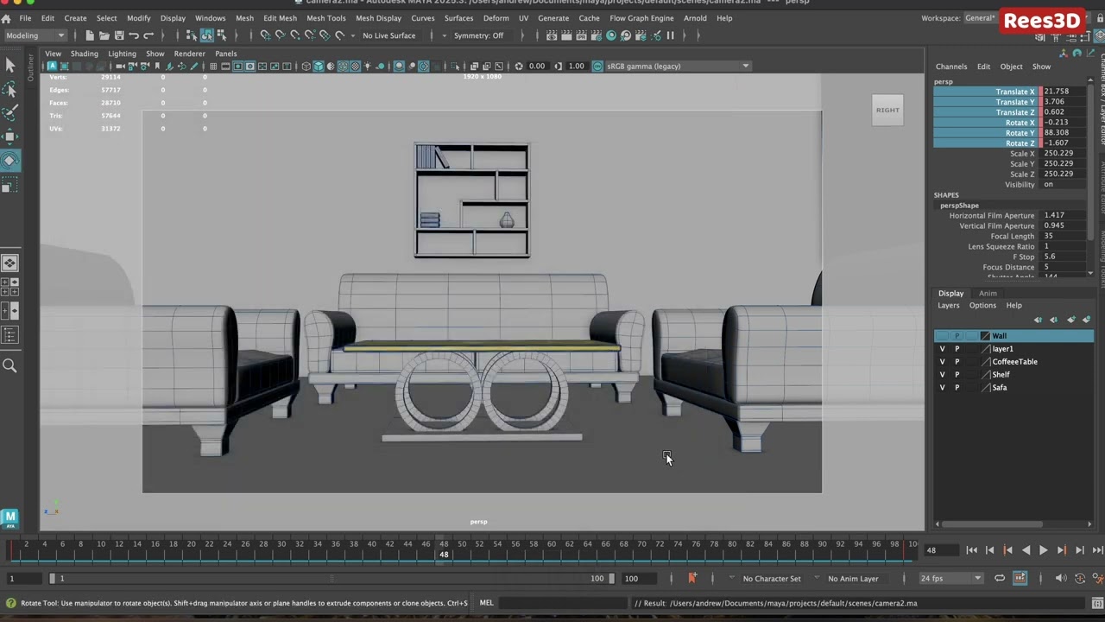Click the Wall layer color swatch

pos(985,336)
